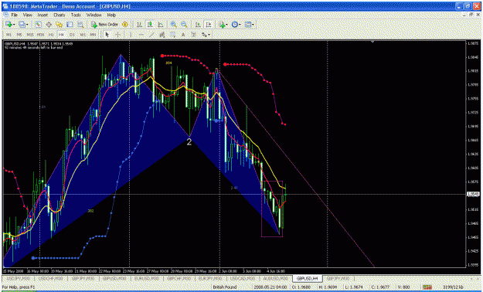
Task: Select the vertical line tool
Action: [131, 35]
